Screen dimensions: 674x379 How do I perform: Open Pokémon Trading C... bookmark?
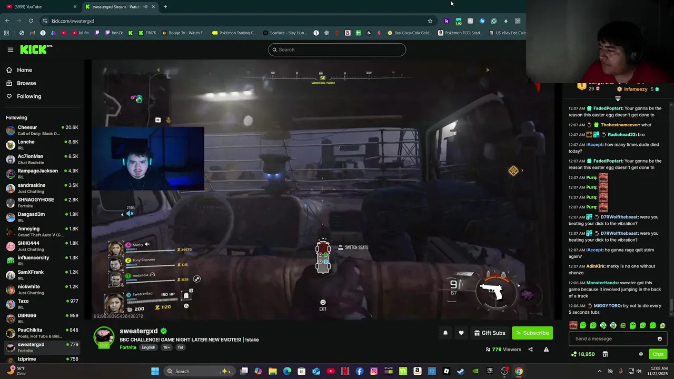click(x=234, y=33)
